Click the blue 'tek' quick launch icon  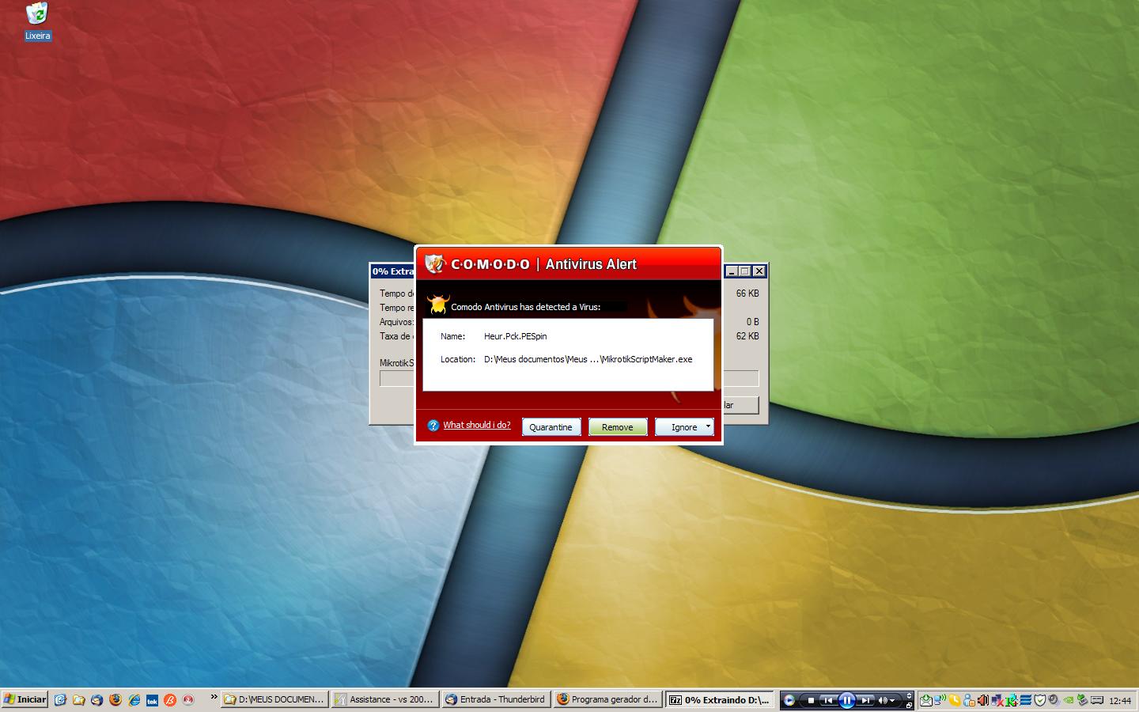(152, 700)
